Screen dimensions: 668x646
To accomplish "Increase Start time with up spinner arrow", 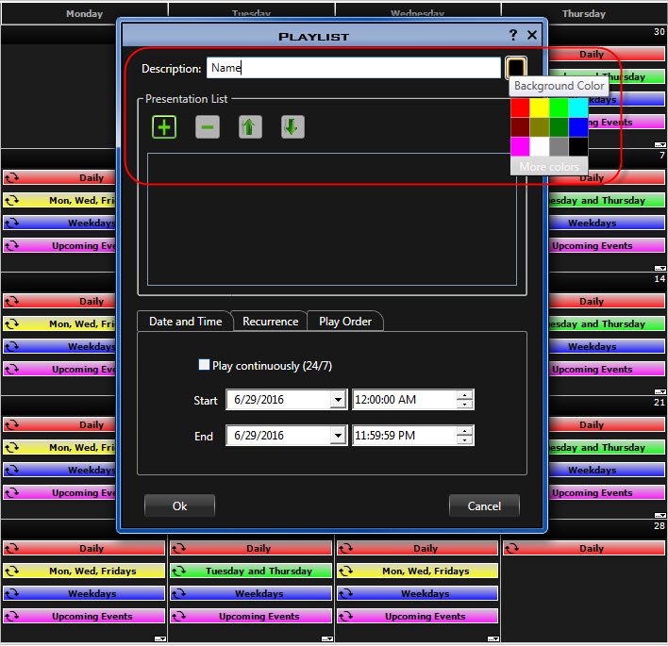I will [x=464, y=395].
